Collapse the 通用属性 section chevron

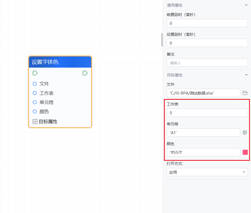point(246,5)
